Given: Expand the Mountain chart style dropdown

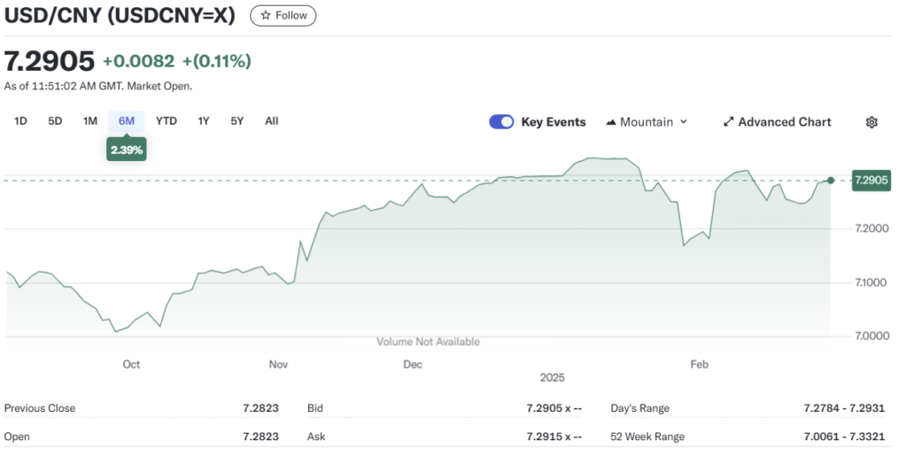Looking at the screenshot, I should pos(683,122).
